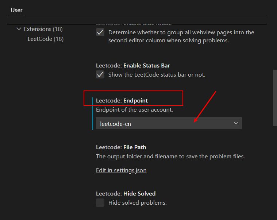Image resolution: width=277 pixels, height=220 pixels.
Task: Click the File Path output folder description
Action: pyautogui.click(x=170, y=157)
